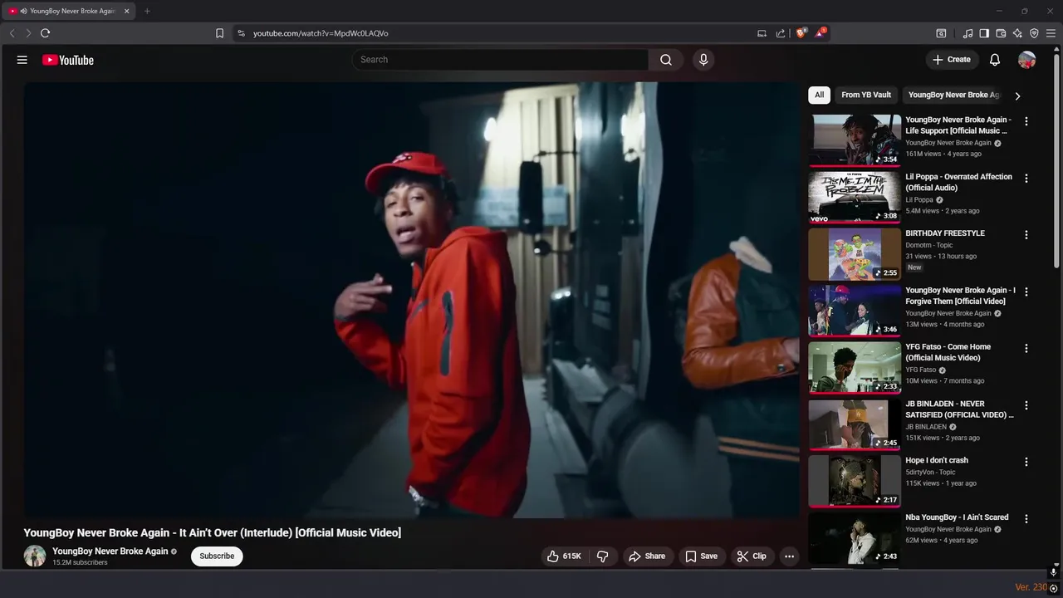The height and width of the screenshot is (598, 1063).
Task: Close the YouTube browser tab
Action: [x=127, y=11]
